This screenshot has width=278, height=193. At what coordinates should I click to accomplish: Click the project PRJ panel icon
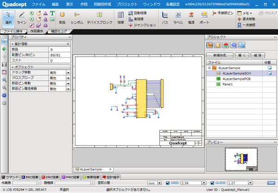[210, 45]
